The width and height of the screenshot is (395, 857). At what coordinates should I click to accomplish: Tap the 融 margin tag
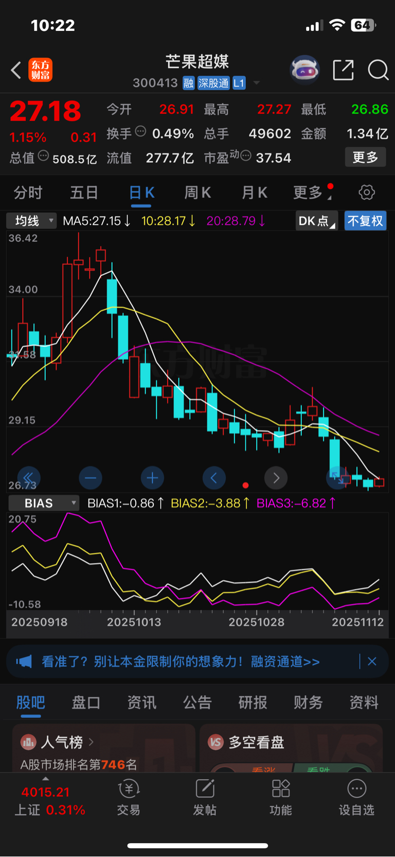pos(188,83)
